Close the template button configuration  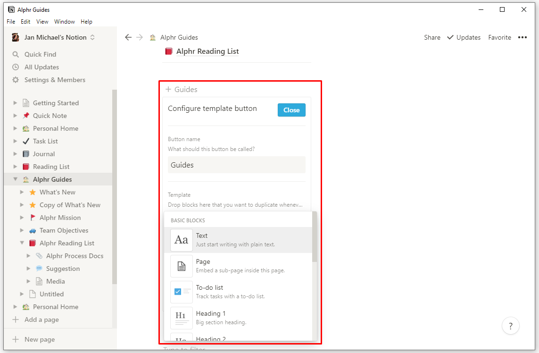[x=291, y=110]
